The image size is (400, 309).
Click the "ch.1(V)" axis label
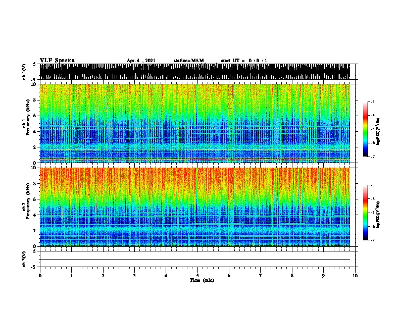[x=24, y=72]
